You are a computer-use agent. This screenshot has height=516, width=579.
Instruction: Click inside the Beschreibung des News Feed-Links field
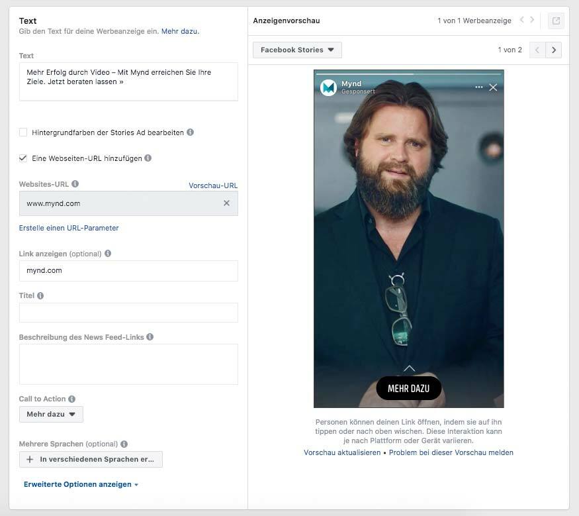[x=128, y=363]
